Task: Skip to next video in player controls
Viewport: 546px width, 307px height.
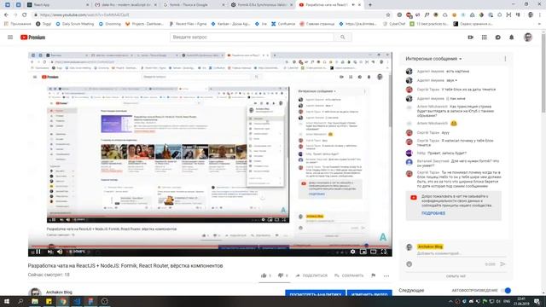Action: pos(50,252)
